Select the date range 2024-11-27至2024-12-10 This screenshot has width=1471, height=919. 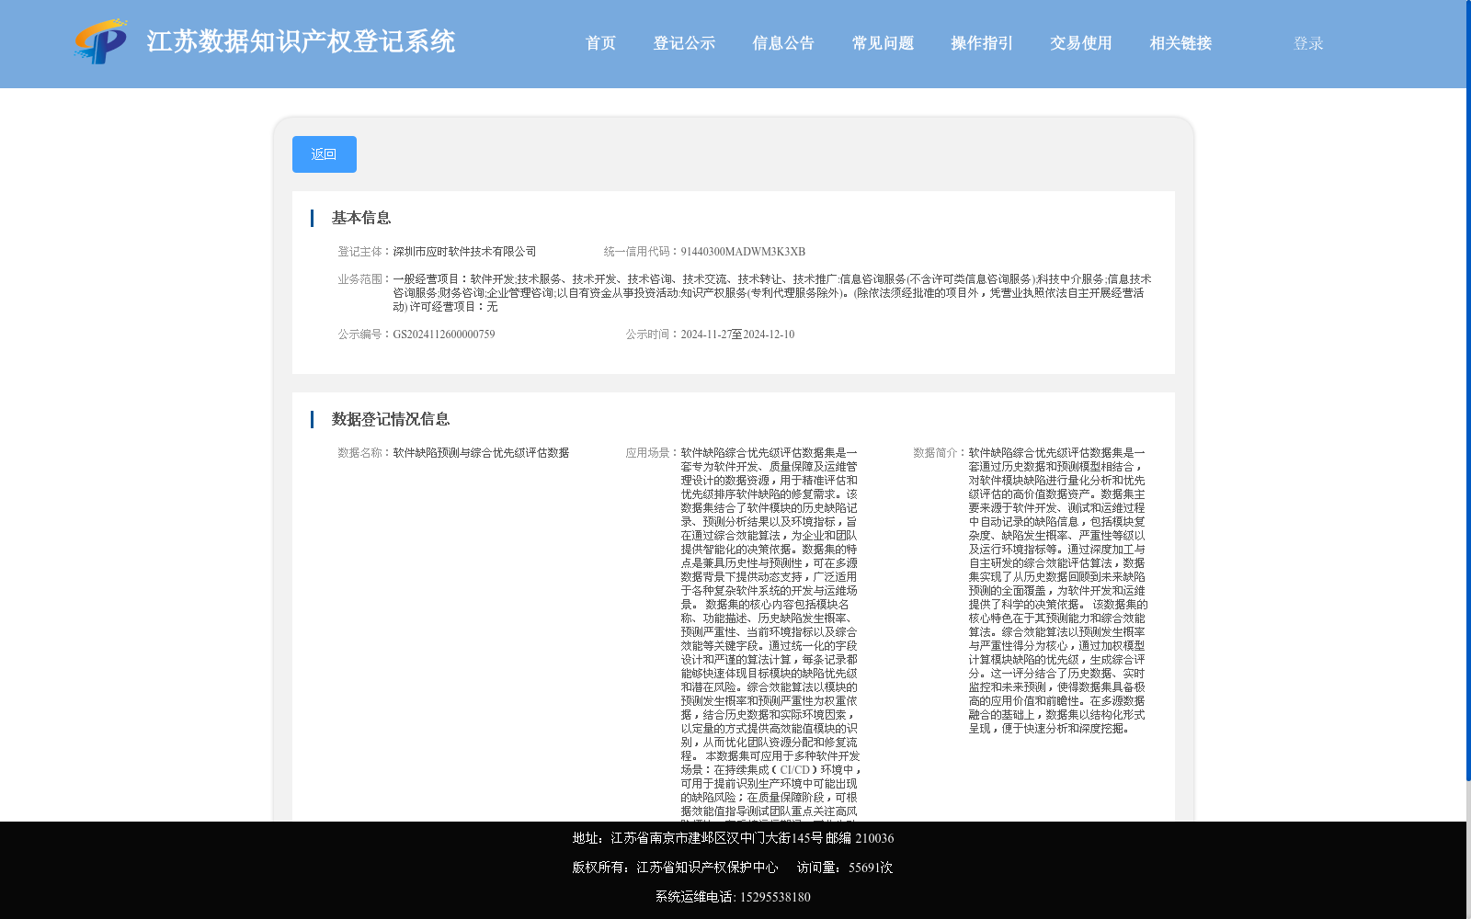737,335
